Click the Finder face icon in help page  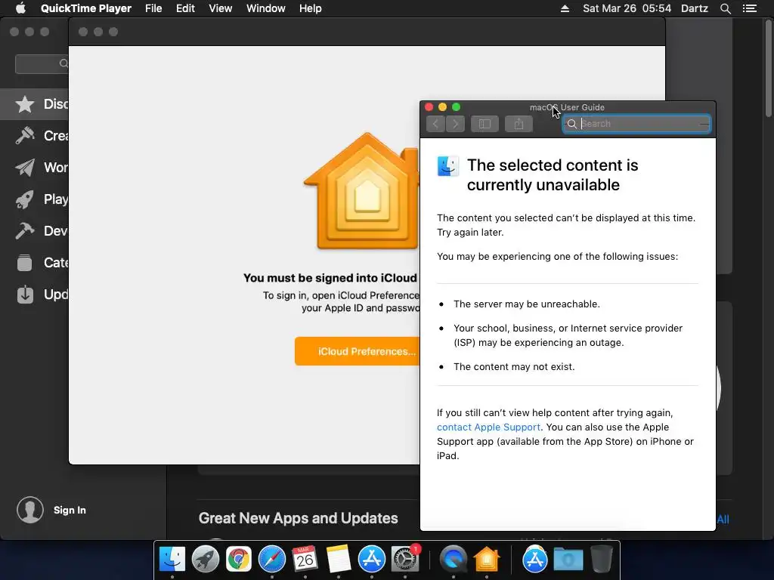pos(448,166)
